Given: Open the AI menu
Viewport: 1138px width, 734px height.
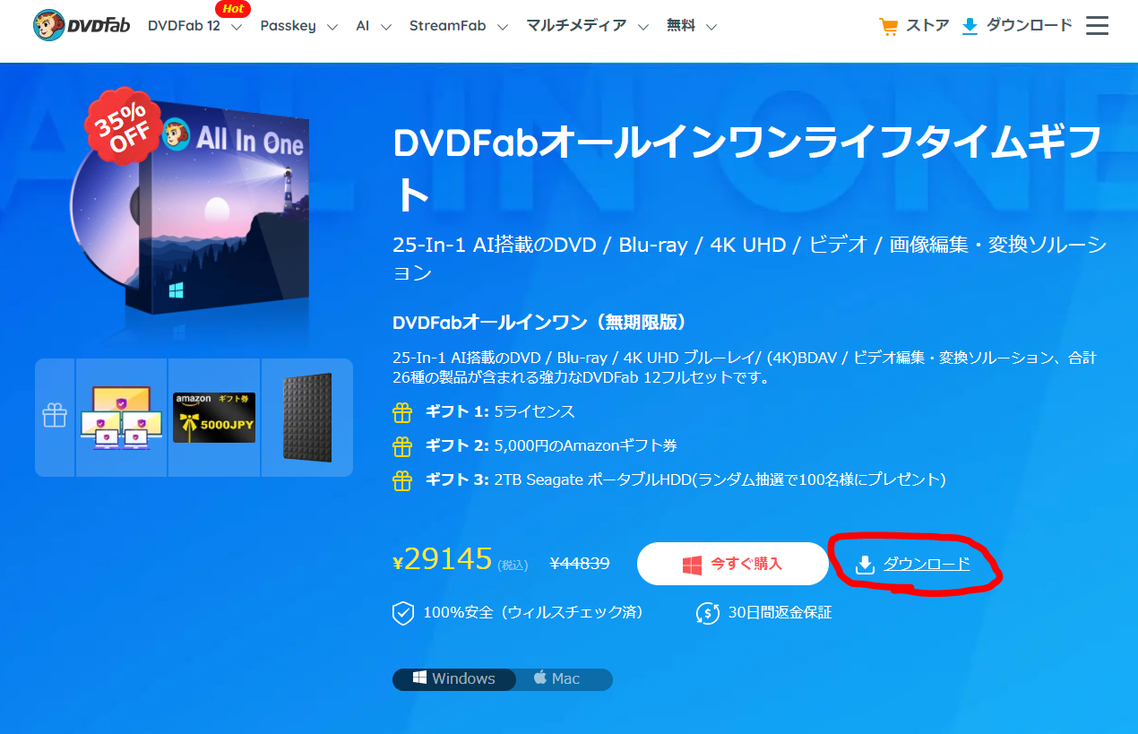Looking at the screenshot, I should point(362,26).
